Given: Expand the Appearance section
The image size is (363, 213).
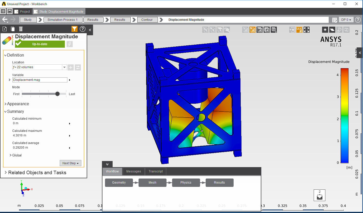Looking at the screenshot, I should [x=6, y=104].
